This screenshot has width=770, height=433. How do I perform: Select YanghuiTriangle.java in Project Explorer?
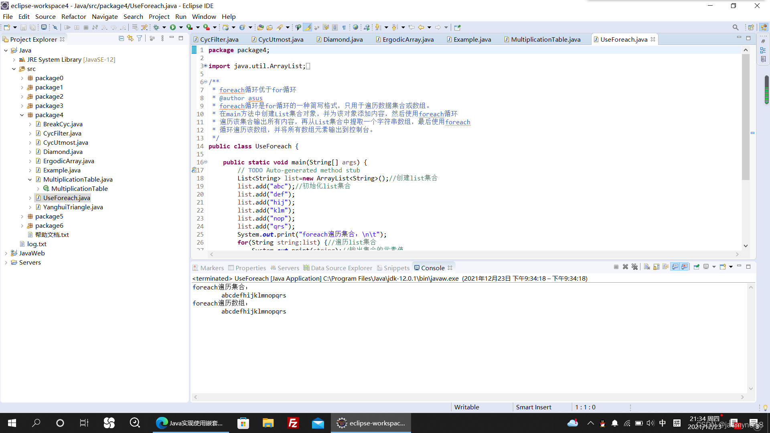73,207
